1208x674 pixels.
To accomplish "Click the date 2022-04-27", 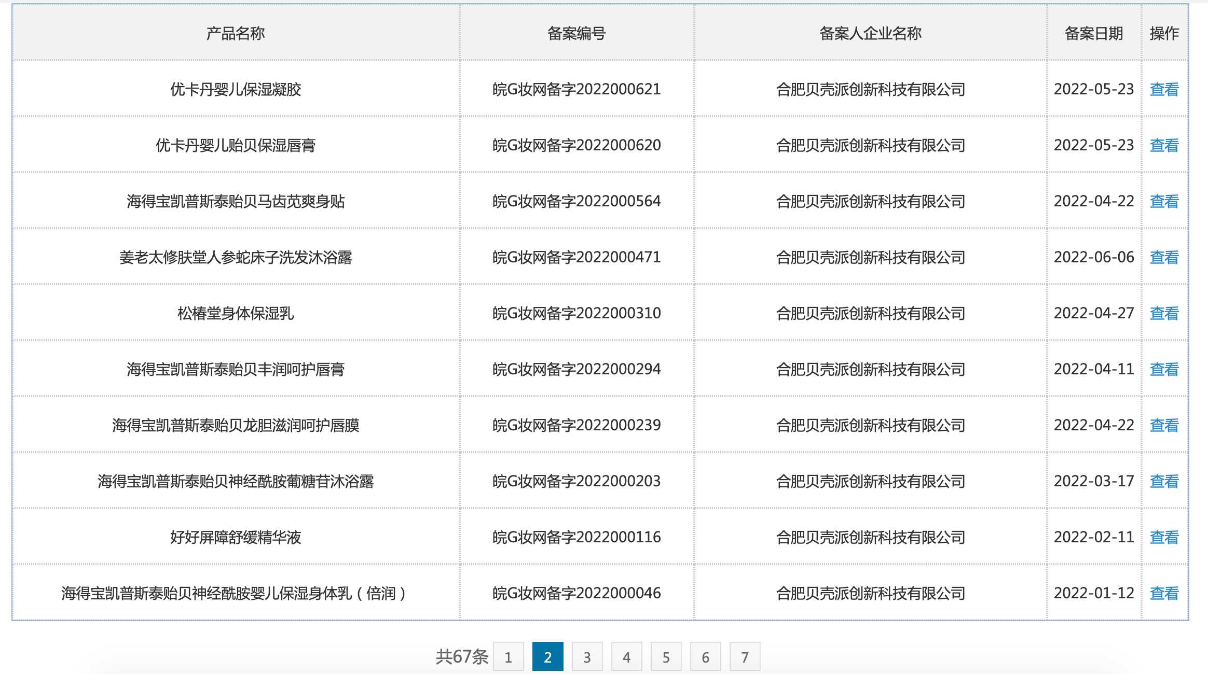I will (1094, 313).
